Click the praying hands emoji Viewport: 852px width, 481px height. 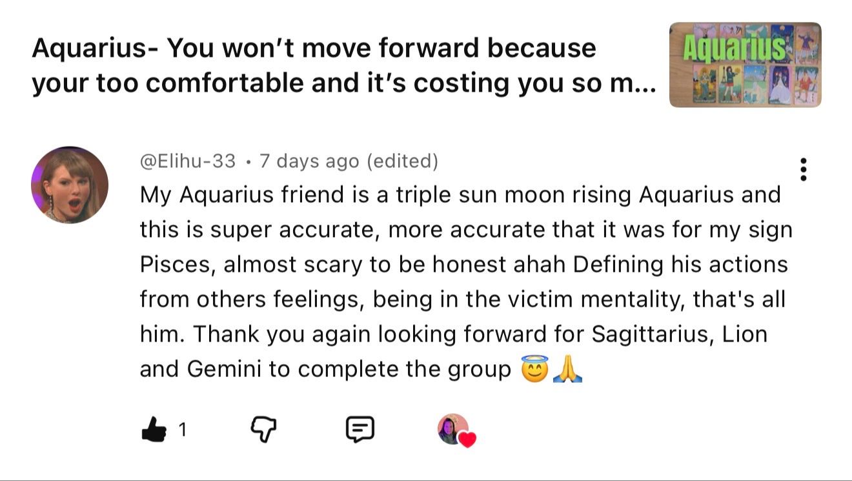coord(568,369)
